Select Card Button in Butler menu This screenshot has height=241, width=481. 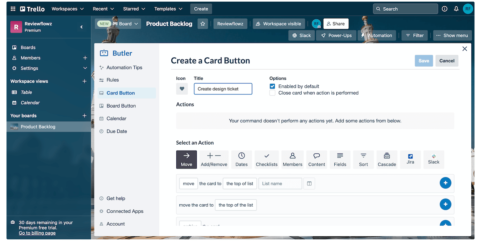point(127,93)
